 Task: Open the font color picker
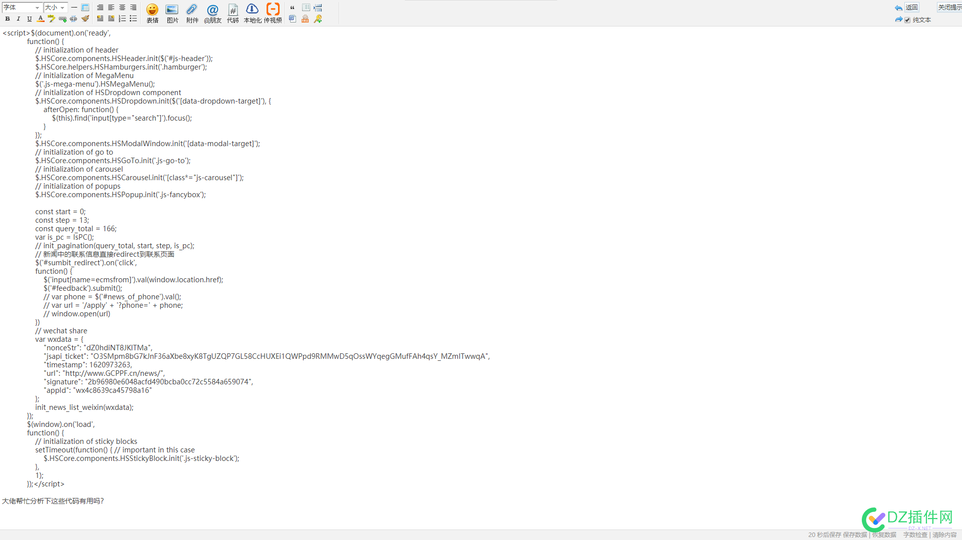[41, 19]
